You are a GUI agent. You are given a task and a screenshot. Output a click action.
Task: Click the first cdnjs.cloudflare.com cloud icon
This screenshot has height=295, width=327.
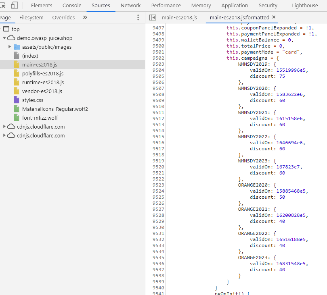click(x=11, y=127)
